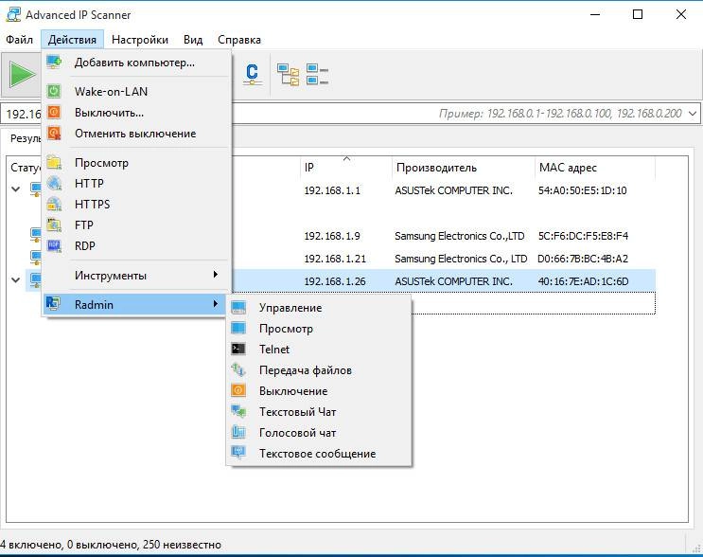Sort by the MAC адрес column header
The height and width of the screenshot is (557, 703).
click(x=594, y=168)
